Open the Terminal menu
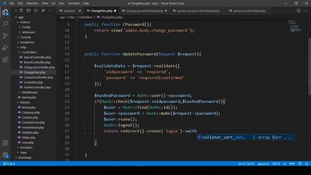 click(73, 3)
